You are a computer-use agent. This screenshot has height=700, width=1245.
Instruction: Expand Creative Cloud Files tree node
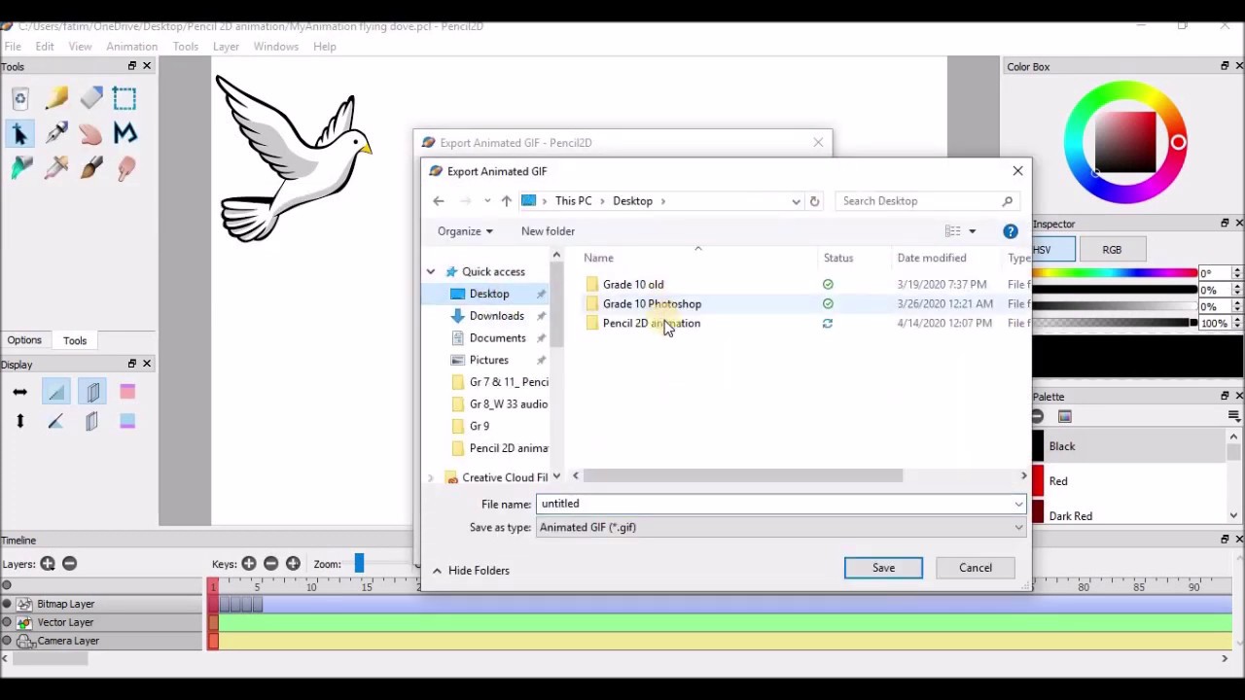[431, 477]
